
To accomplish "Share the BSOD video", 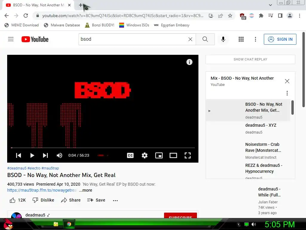I will (x=71, y=200).
